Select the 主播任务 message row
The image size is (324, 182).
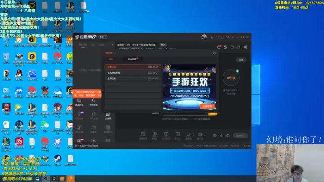[x=133, y=78]
